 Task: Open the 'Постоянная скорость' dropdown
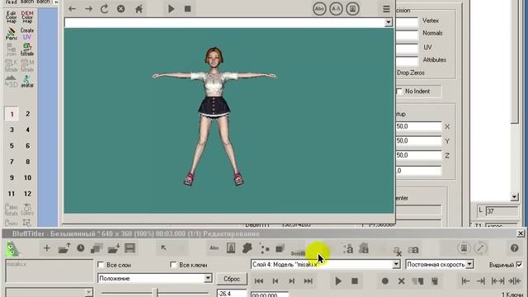coord(469,264)
